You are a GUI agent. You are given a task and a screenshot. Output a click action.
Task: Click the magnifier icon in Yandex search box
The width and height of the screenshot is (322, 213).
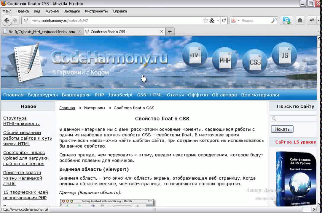click(x=274, y=21)
